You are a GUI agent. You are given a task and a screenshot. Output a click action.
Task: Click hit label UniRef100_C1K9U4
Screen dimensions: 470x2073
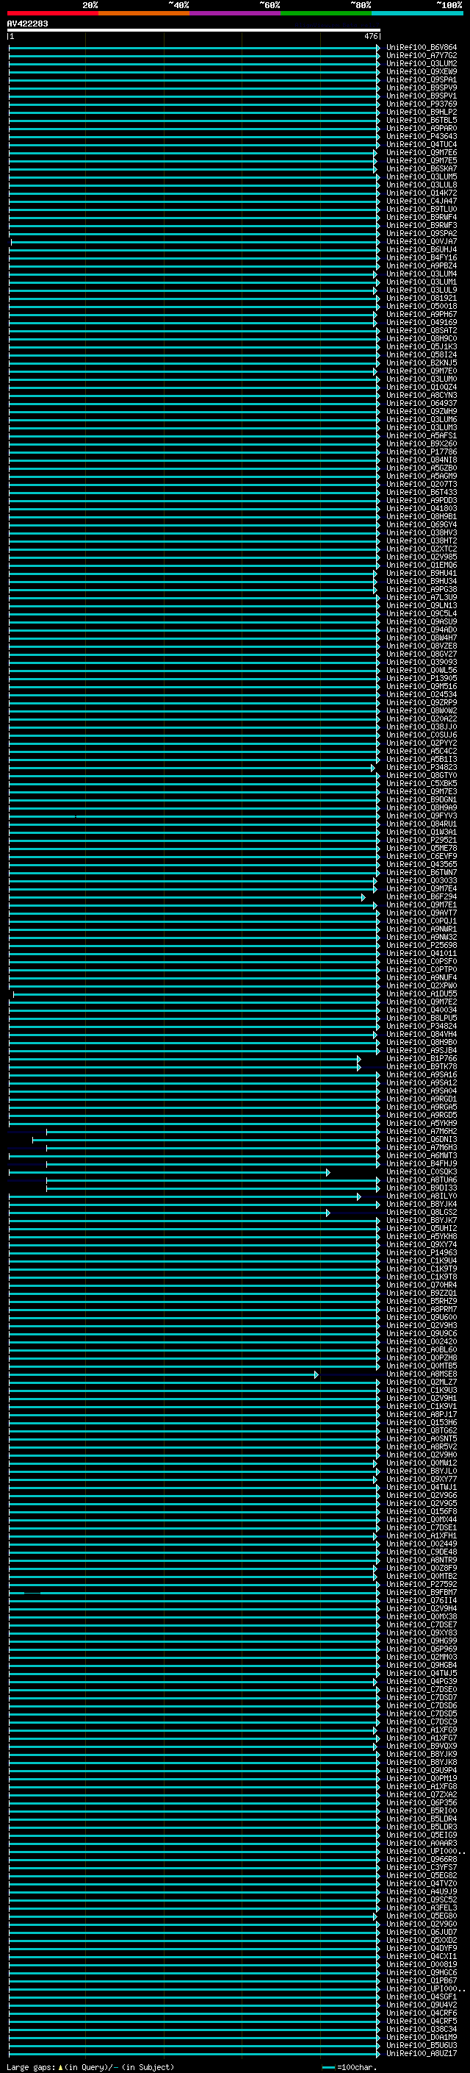coord(422,1261)
